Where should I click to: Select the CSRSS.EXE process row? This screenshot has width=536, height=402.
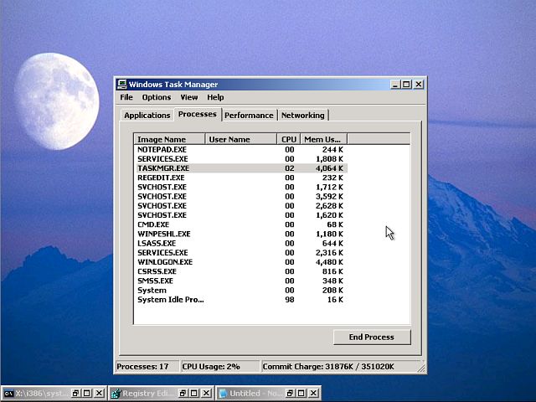pyautogui.click(x=241, y=271)
